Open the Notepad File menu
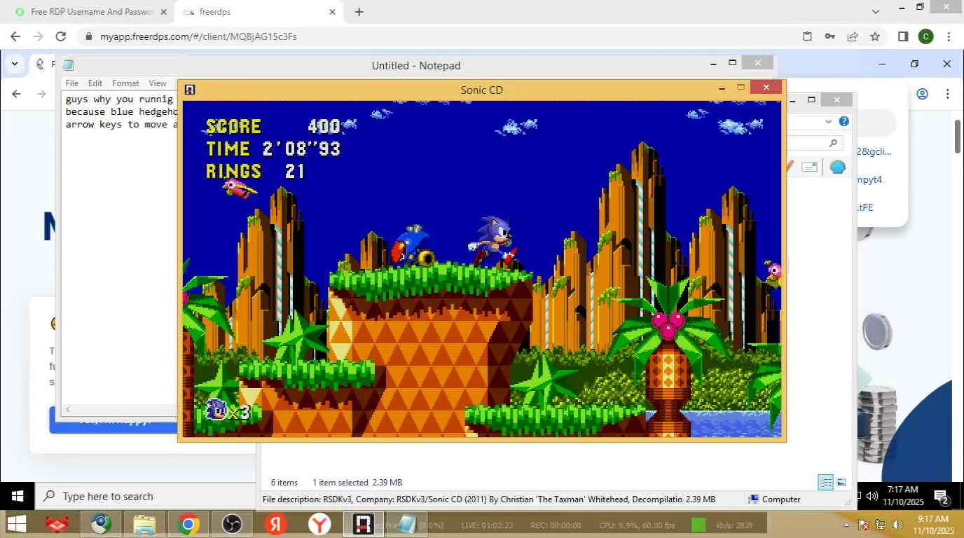 pyautogui.click(x=72, y=83)
